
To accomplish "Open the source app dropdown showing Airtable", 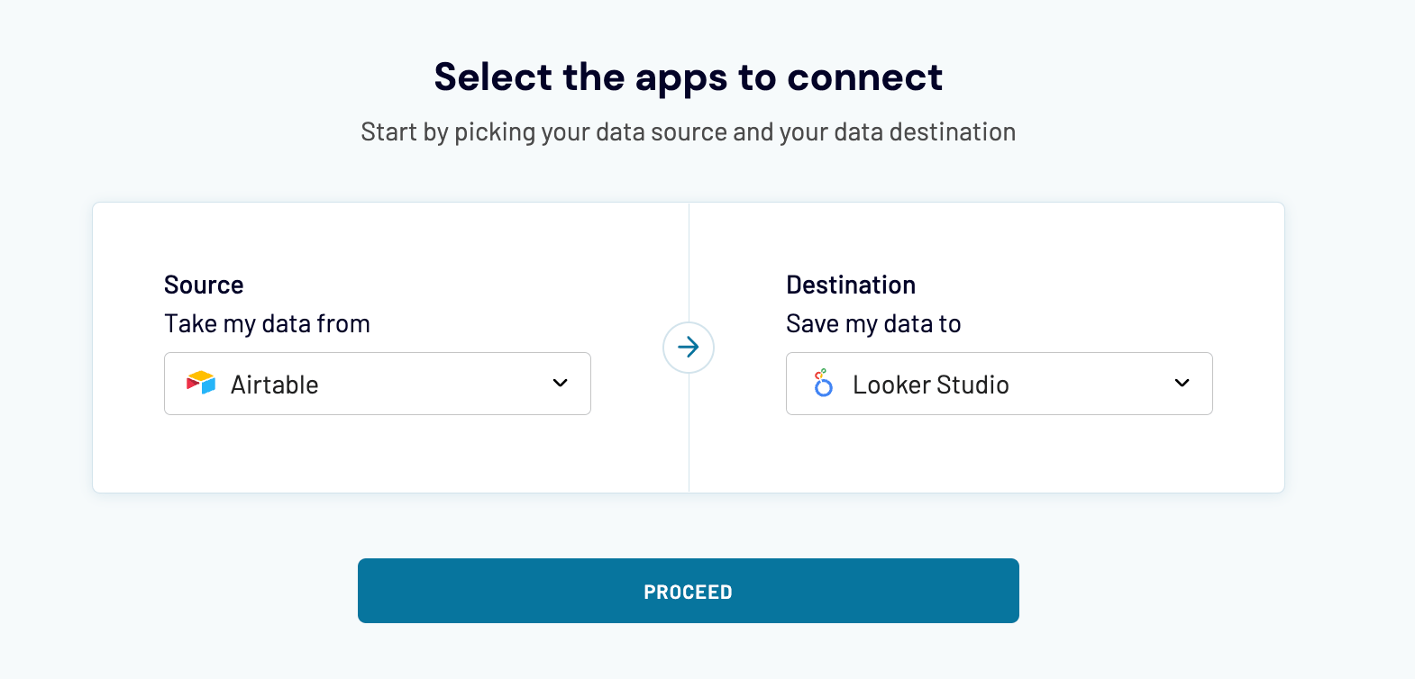I will (377, 384).
